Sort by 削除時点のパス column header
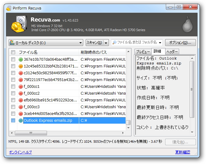The width and height of the screenshot is (206, 164). [102, 52]
